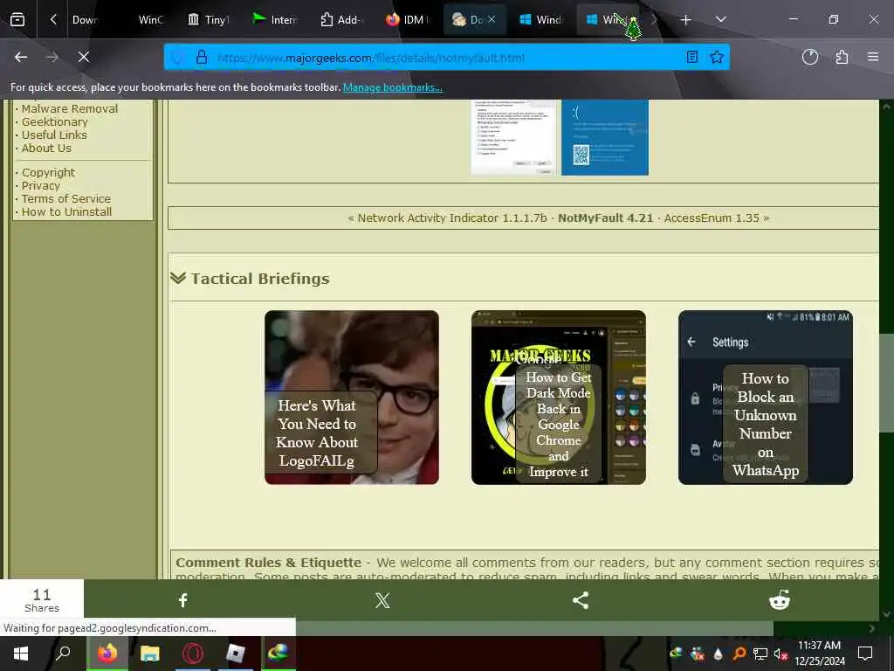Screen dimensions: 894x671
Task: Open the Firefox hamburger menu
Action: point(873,57)
